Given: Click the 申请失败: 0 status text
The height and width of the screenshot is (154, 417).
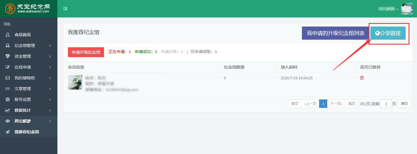Looking at the screenshot, I should coord(172,52).
